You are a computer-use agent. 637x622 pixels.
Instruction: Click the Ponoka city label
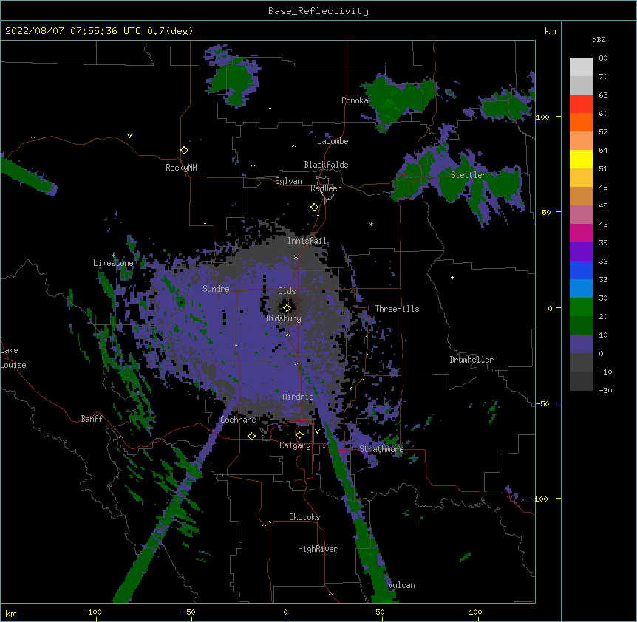(355, 100)
